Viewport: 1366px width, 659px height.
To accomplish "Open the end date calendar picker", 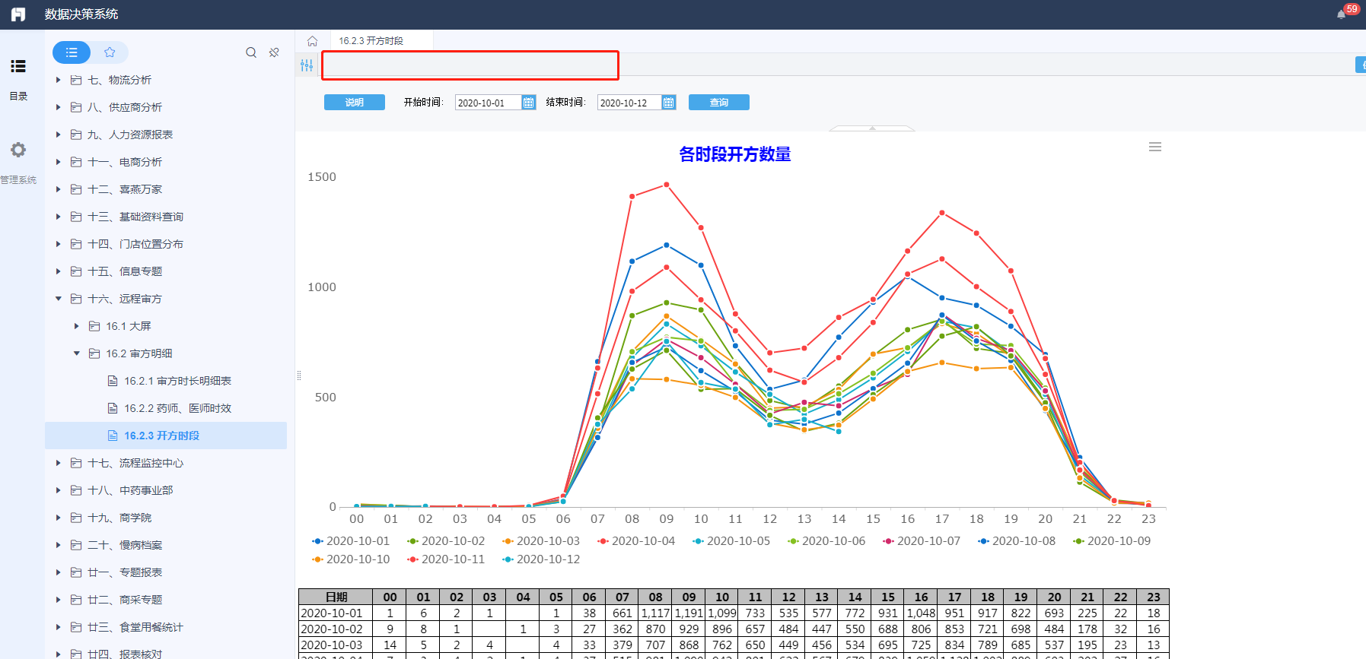I will 669,103.
